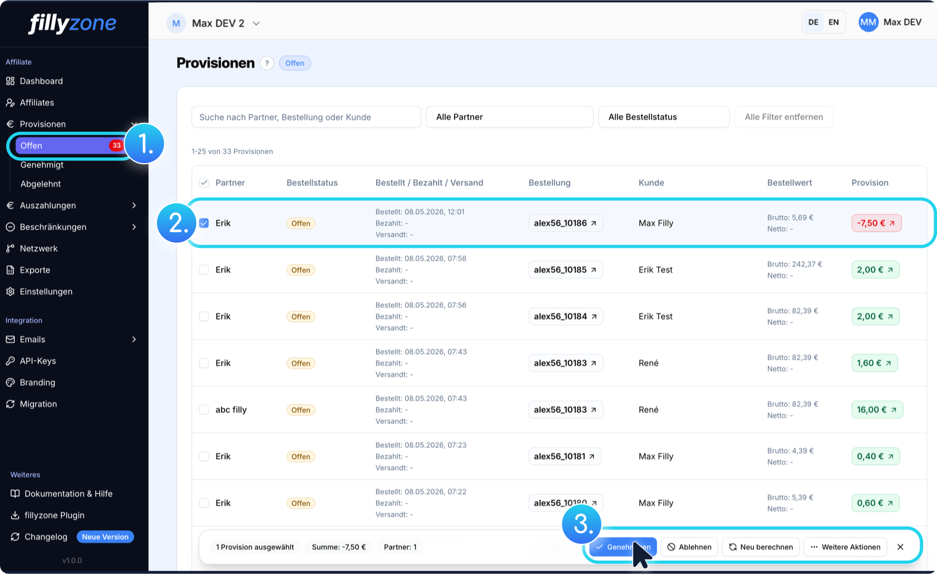Click the Bestellwert column header
Image resolution: width=937 pixels, height=574 pixels.
tap(790, 183)
